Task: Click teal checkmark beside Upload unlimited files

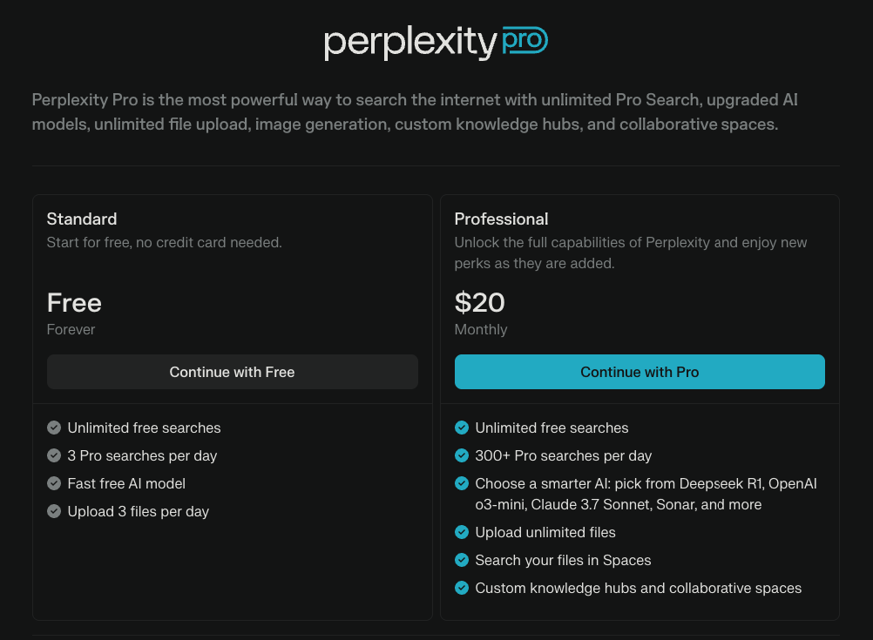Action: [462, 532]
